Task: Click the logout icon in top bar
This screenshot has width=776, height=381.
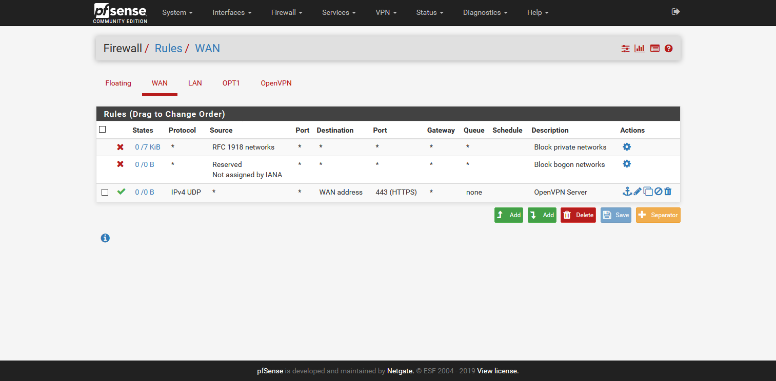Action: tap(675, 12)
